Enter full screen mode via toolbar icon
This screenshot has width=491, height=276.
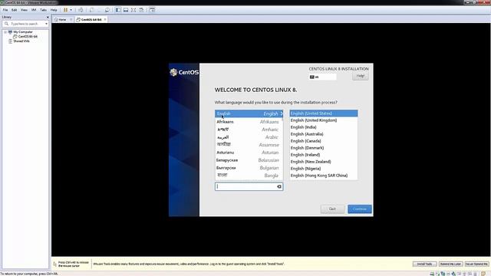[133, 10]
